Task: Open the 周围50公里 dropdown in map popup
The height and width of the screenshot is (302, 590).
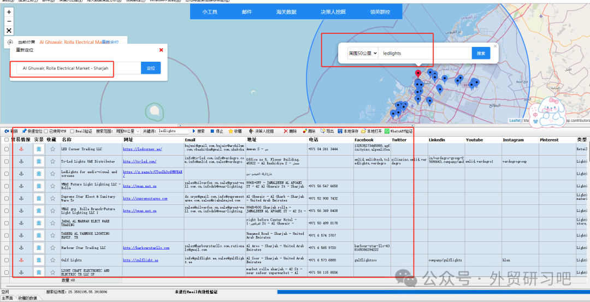Action: click(x=362, y=54)
